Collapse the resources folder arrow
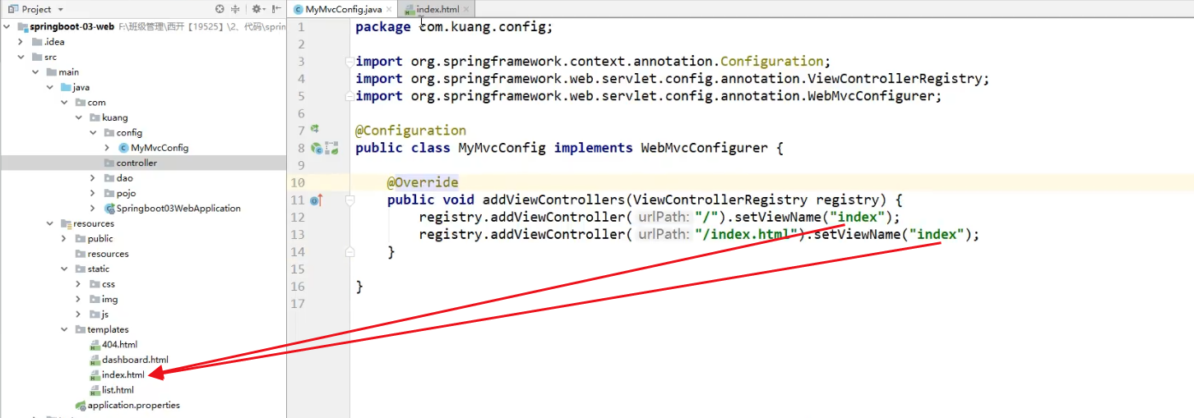Image resolution: width=1194 pixels, height=418 pixels. click(x=49, y=223)
